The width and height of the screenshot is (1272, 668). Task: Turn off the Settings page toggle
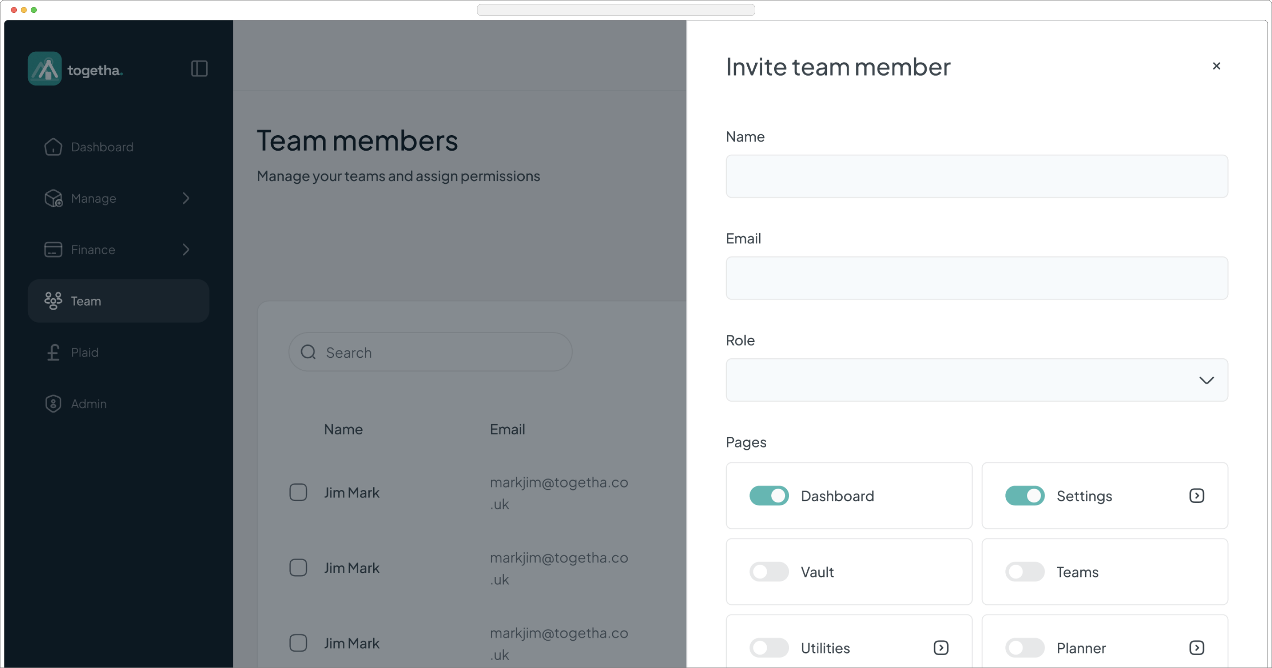1025,496
